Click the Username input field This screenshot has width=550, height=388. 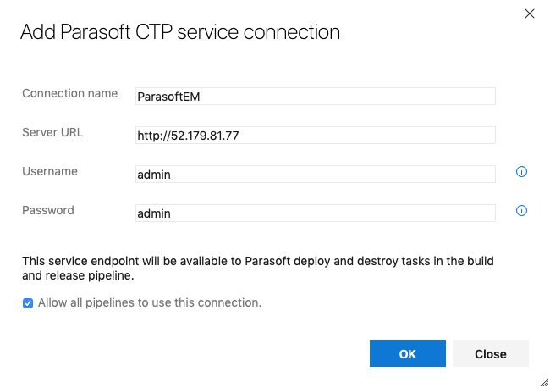tap(316, 175)
